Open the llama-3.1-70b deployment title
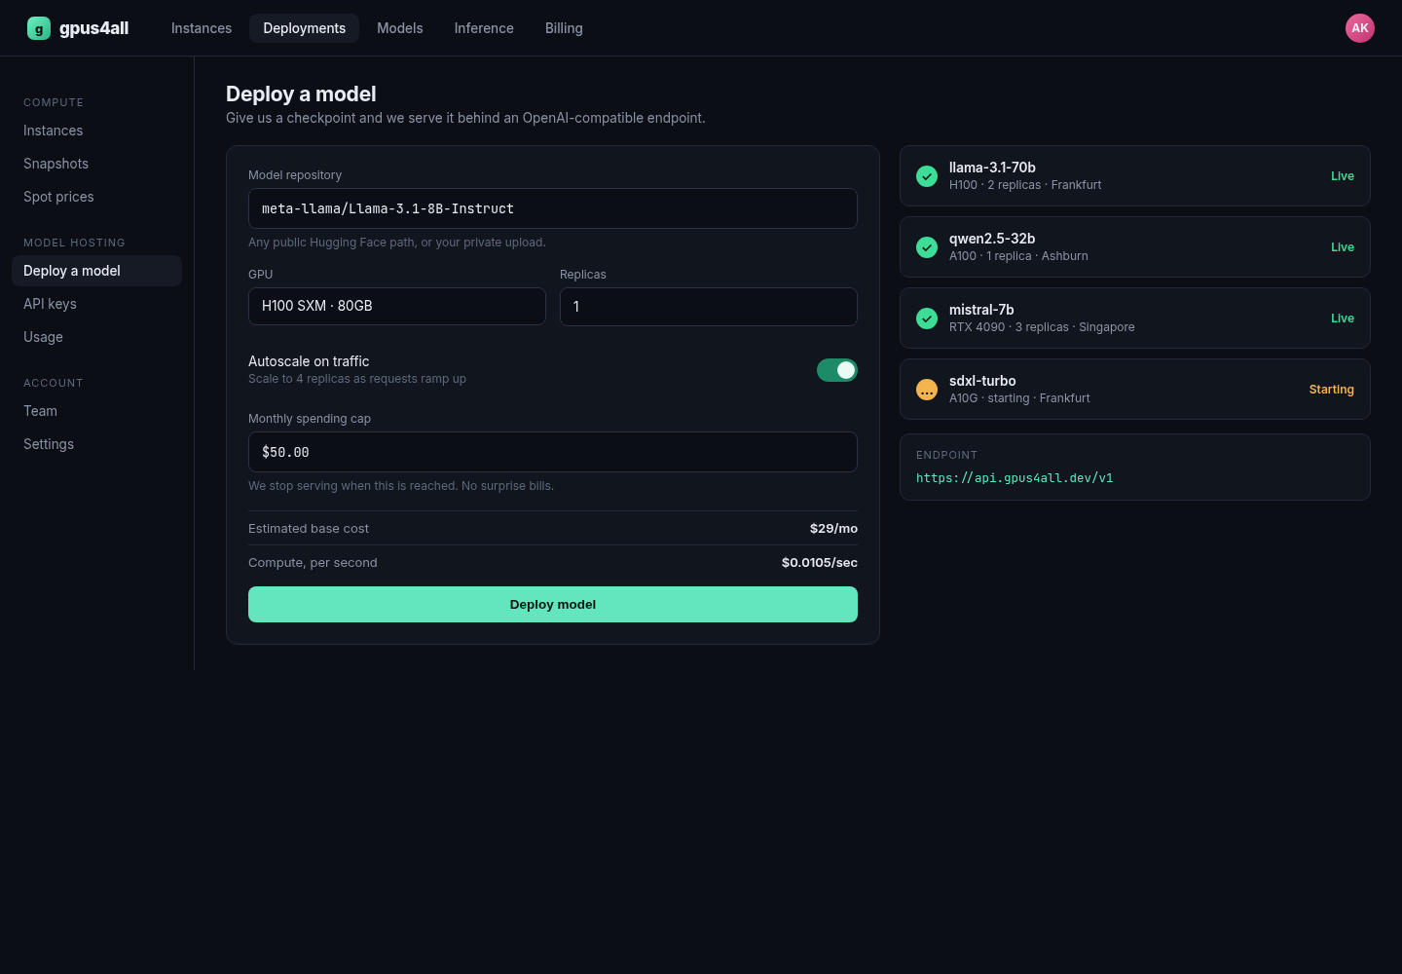Viewport: 1402px width, 974px height. [992, 168]
